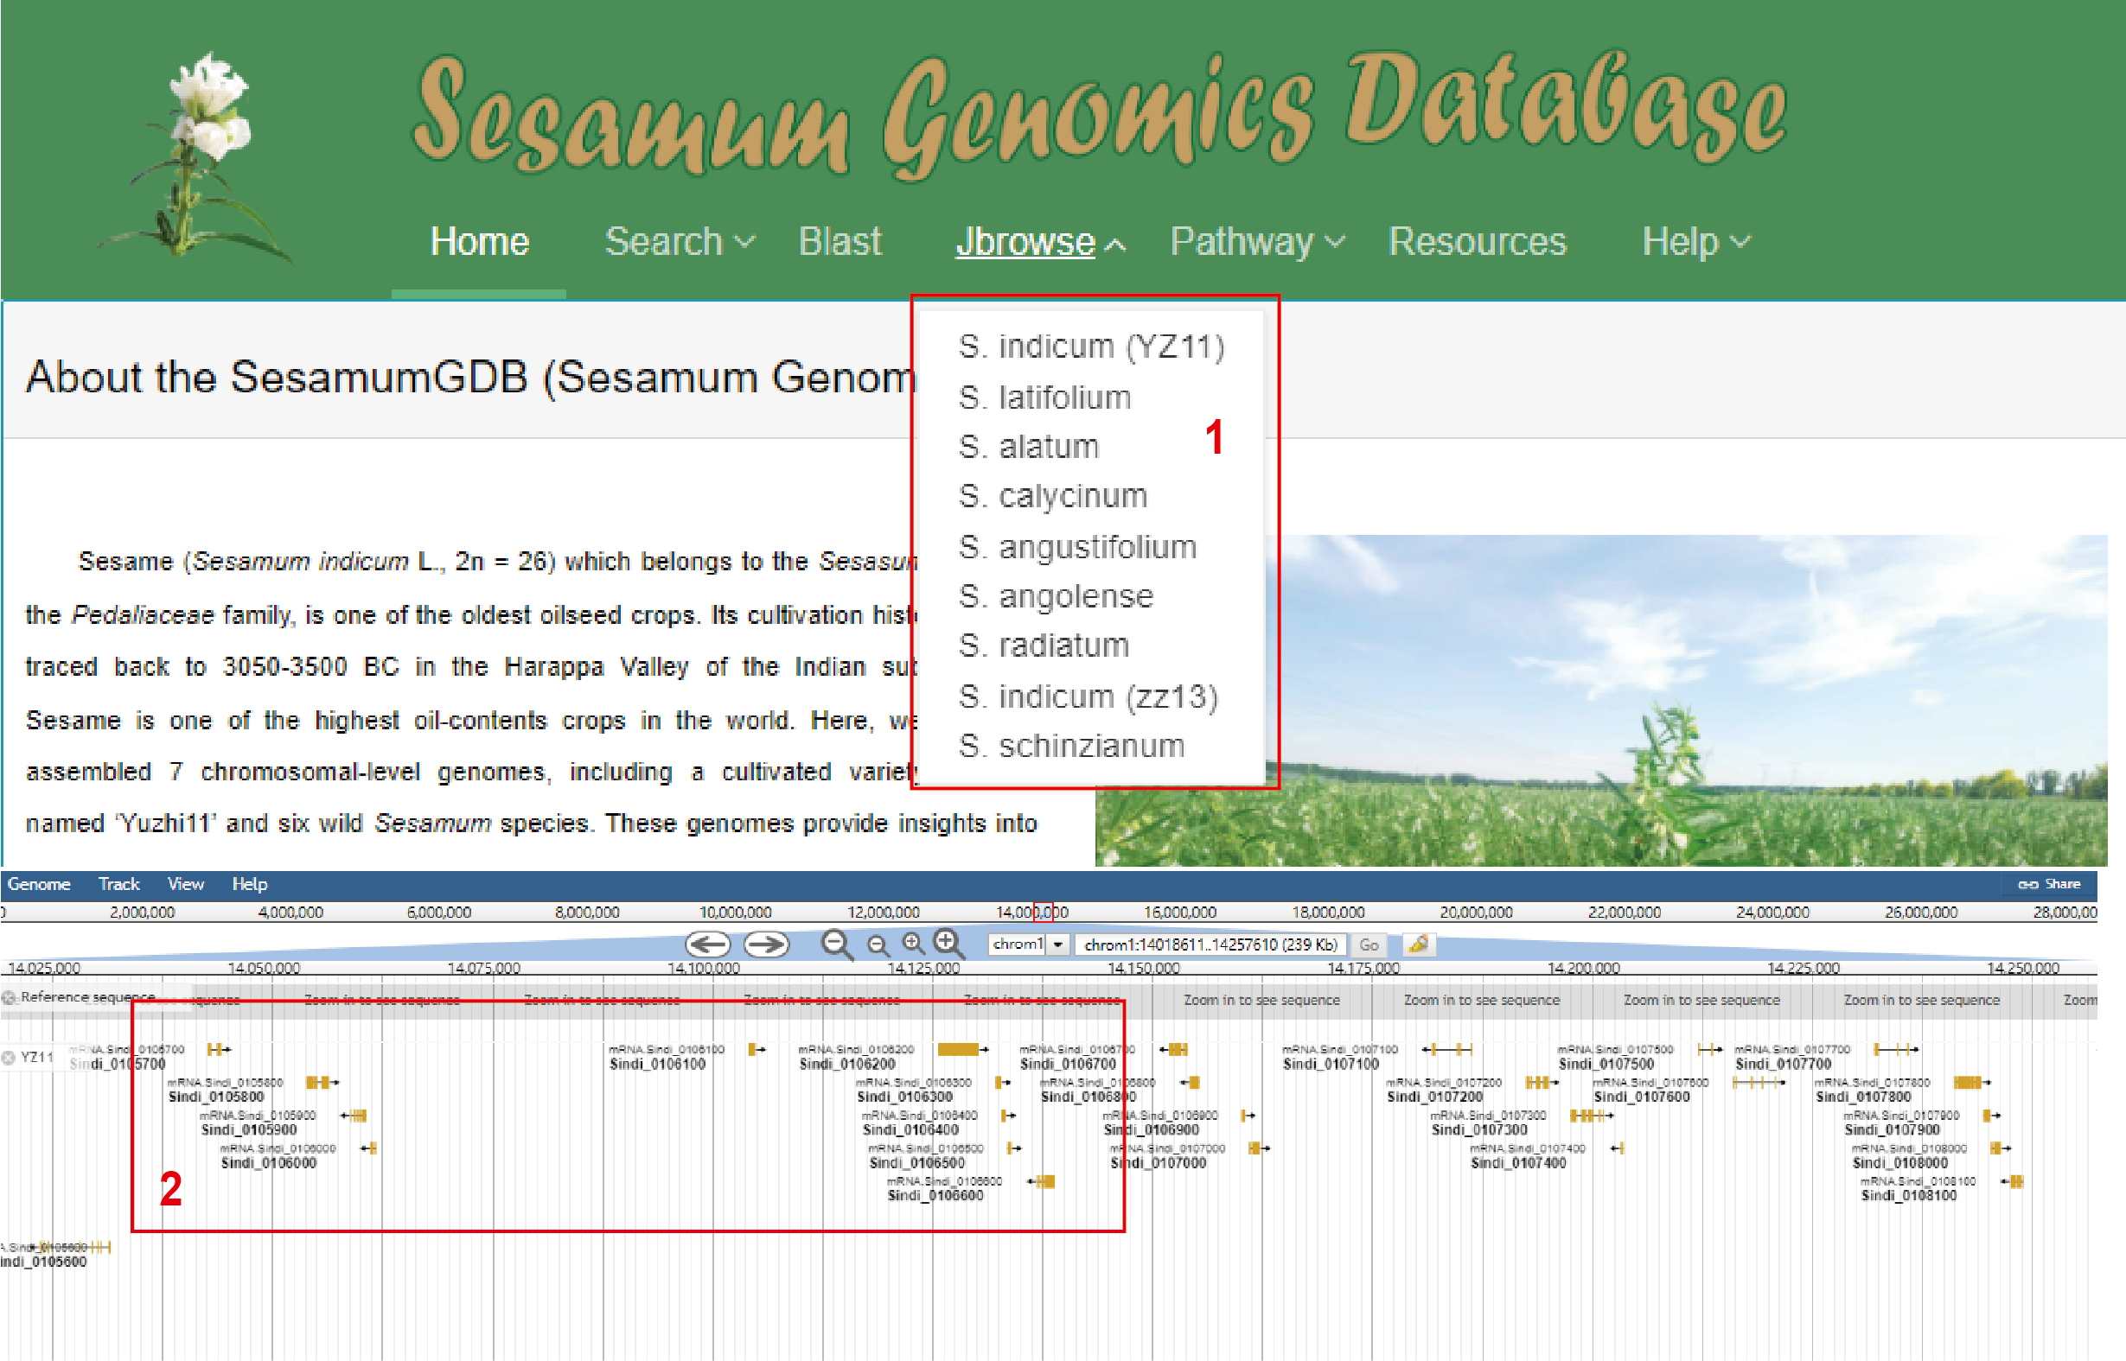This screenshot has width=2126, height=1361.
Task: Click the Sindi_0107800 gene label
Action: 1863,1097
